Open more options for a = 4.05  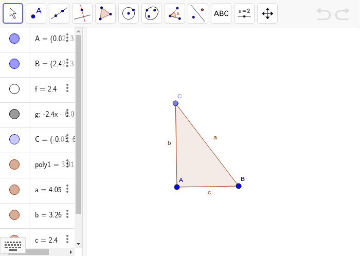pos(67,189)
